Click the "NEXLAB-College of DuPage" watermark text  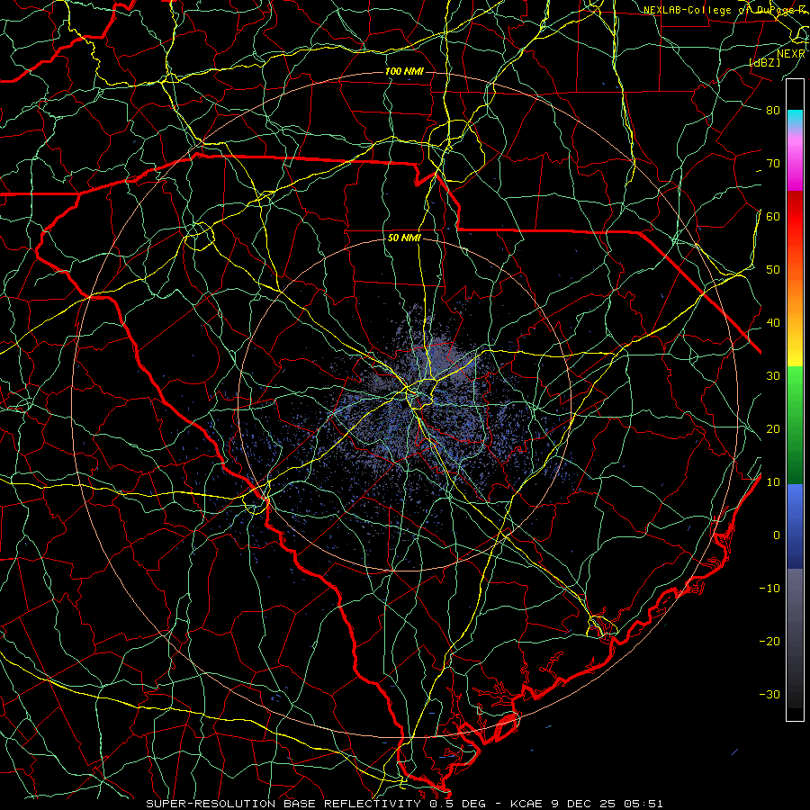tap(721, 10)
